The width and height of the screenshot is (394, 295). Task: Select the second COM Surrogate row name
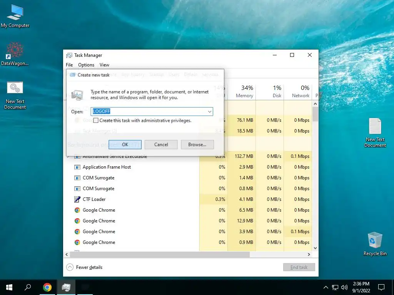98,189
